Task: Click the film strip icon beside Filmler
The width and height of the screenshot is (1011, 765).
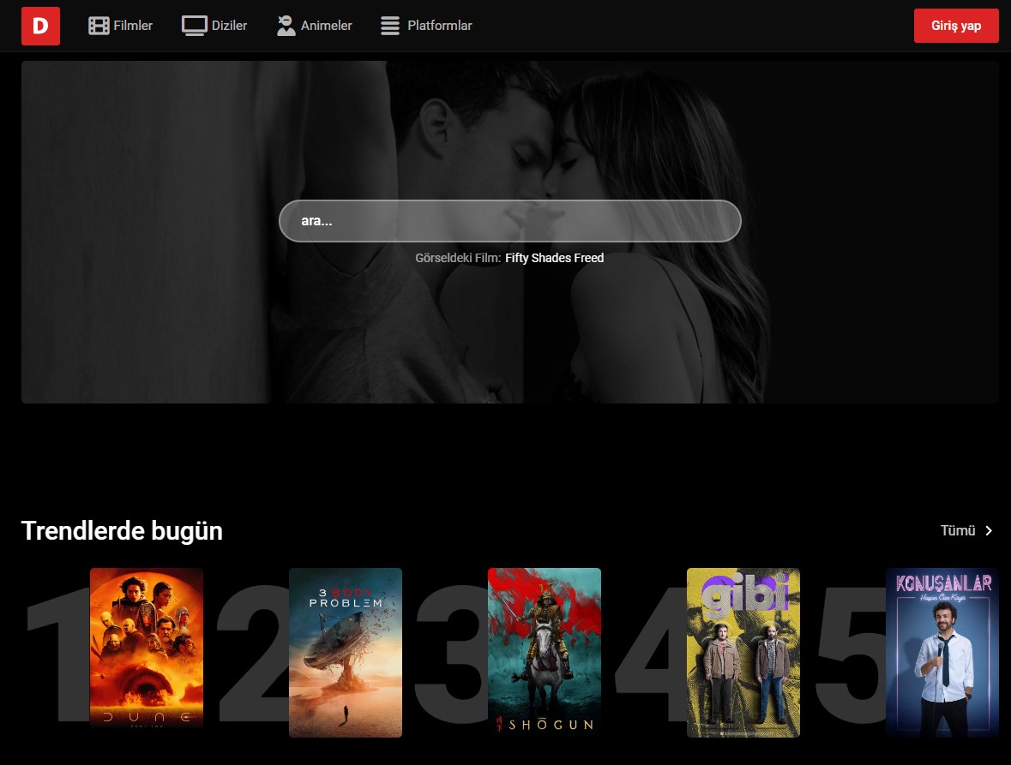Action: point(99,26)
